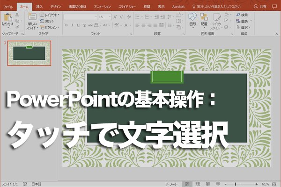Click the 新しいスライド button

click(32, 21)
